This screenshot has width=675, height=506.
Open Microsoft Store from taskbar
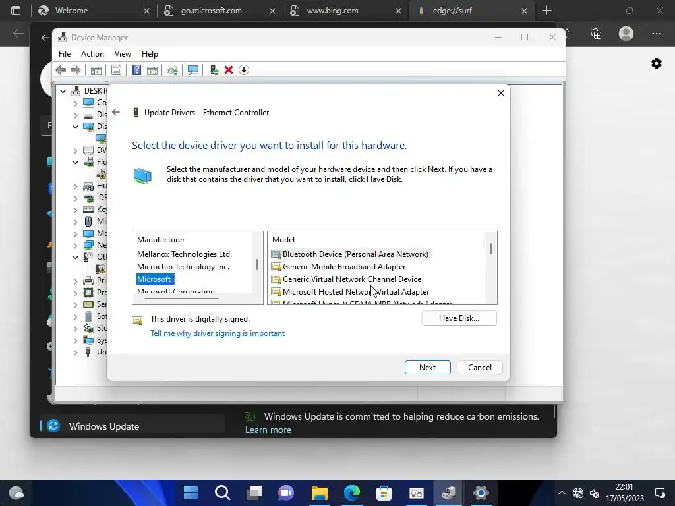(384, 493)
